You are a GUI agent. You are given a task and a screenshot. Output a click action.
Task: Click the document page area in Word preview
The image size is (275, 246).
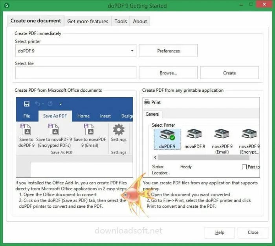81,169
